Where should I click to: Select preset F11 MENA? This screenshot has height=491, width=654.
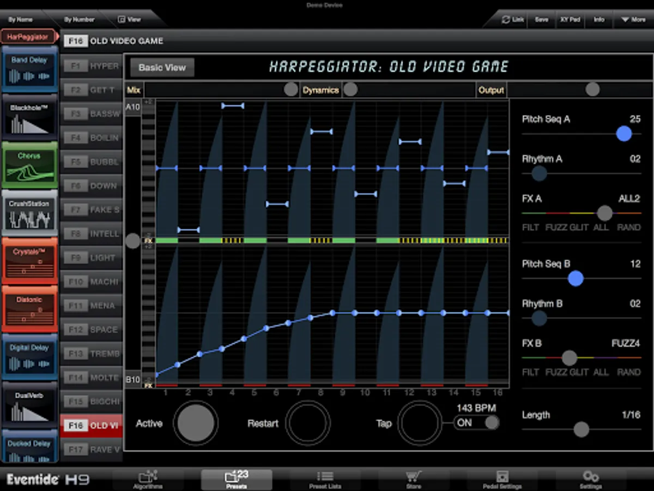pyautogui.click(x=92, y=306)
